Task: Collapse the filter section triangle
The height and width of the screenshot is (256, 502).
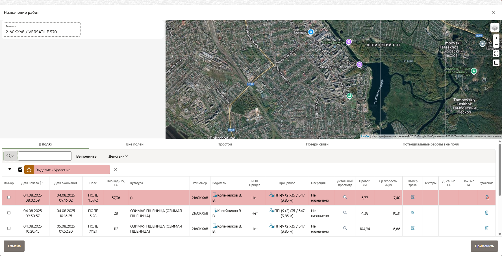Action: coord(10,169)
